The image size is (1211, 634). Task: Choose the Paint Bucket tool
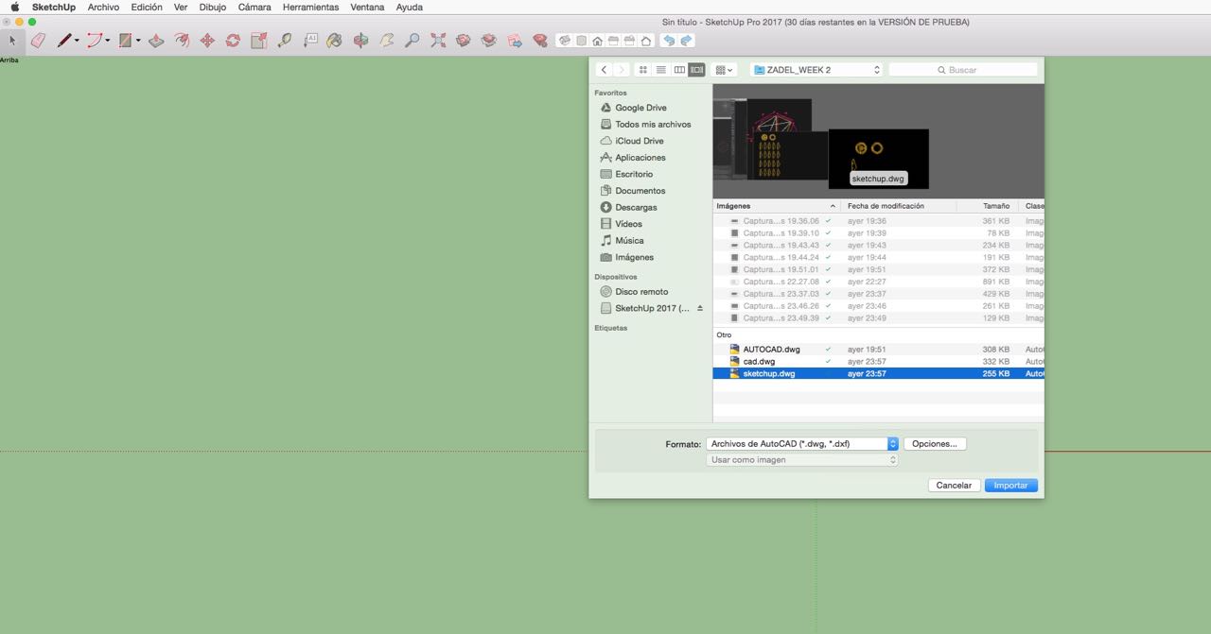[x=335, y=41]
